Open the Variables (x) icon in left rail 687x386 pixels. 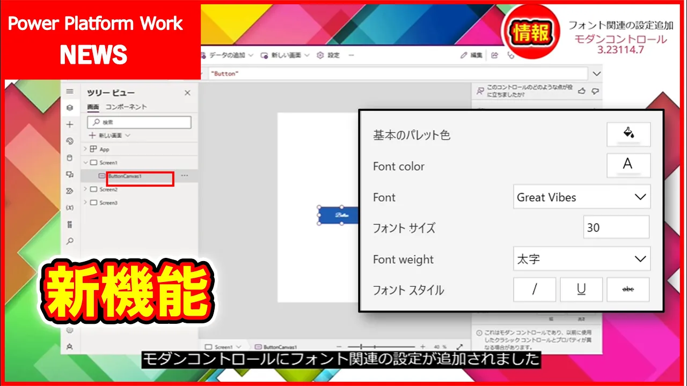click(70, 207)
